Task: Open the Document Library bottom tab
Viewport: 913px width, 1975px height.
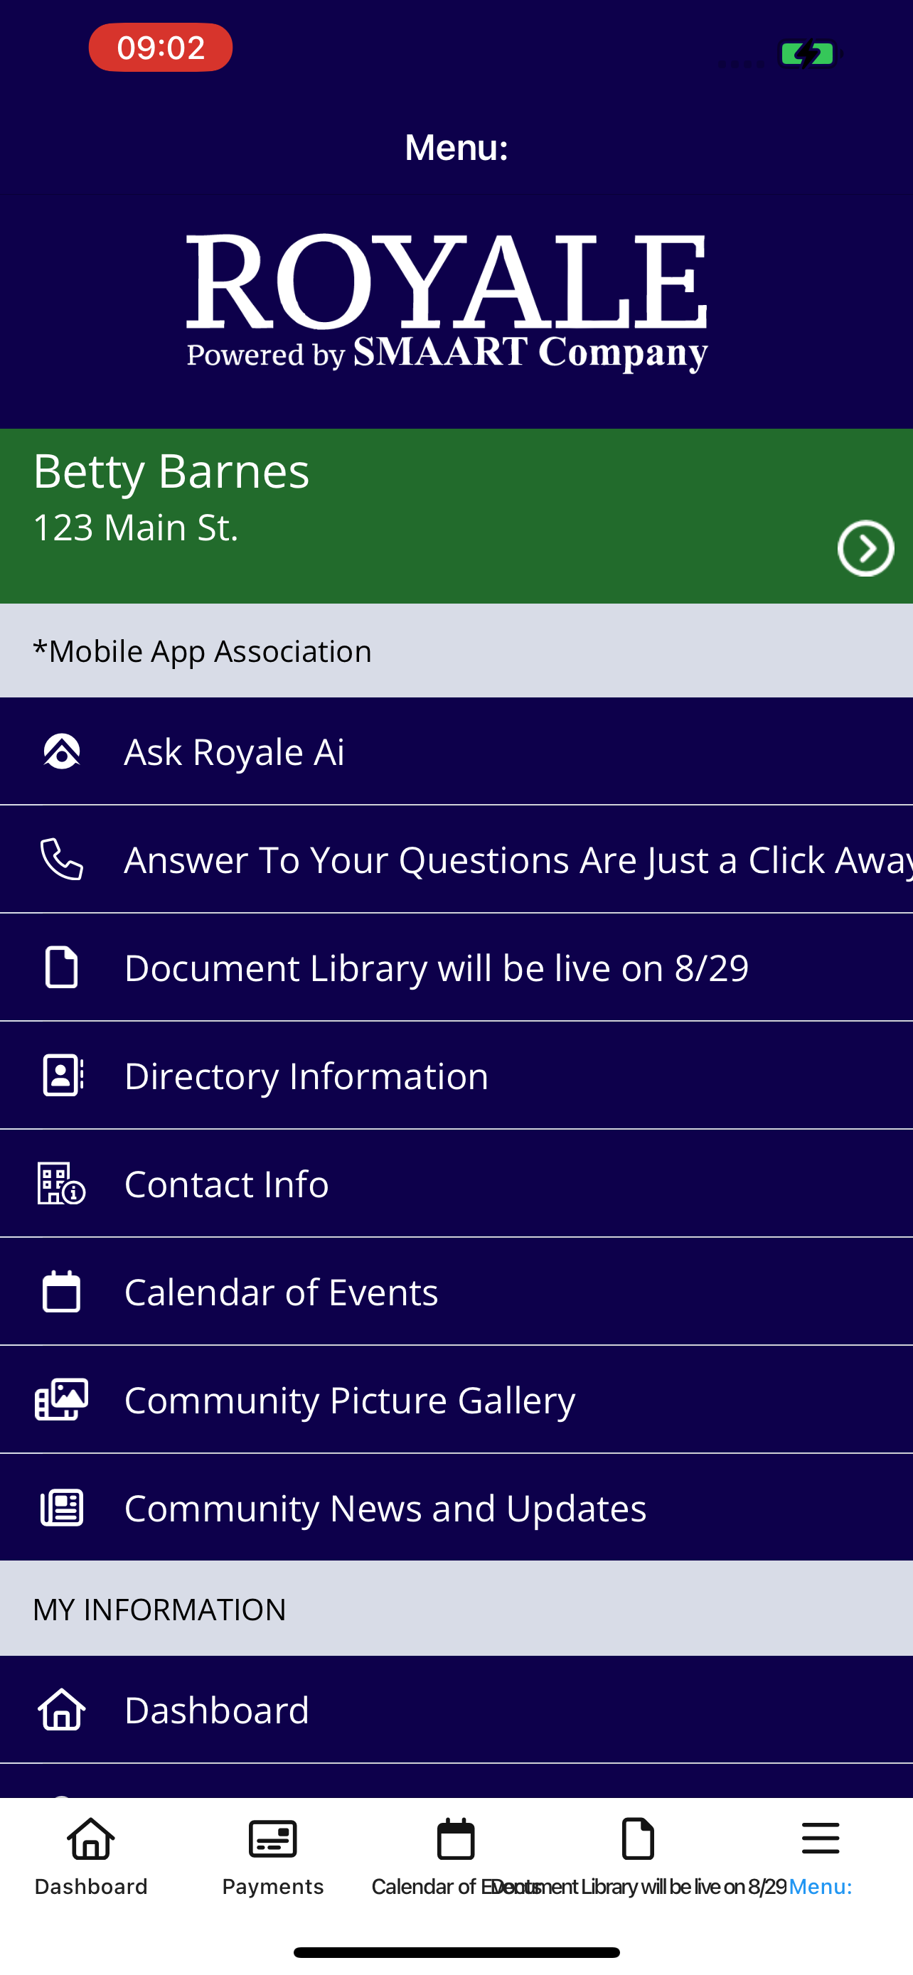Action: pyautogui.click(x=638, y=1857)
